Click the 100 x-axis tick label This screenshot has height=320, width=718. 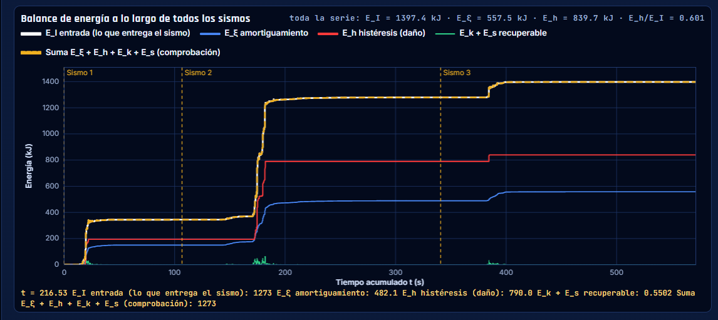174,272
